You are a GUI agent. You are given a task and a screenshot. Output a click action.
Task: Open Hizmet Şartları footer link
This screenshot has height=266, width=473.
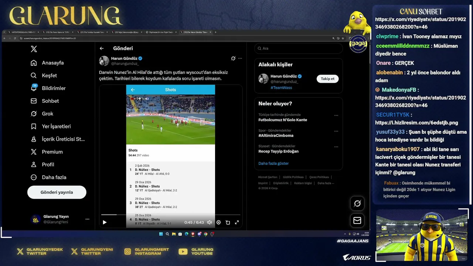tap(268, 177)
